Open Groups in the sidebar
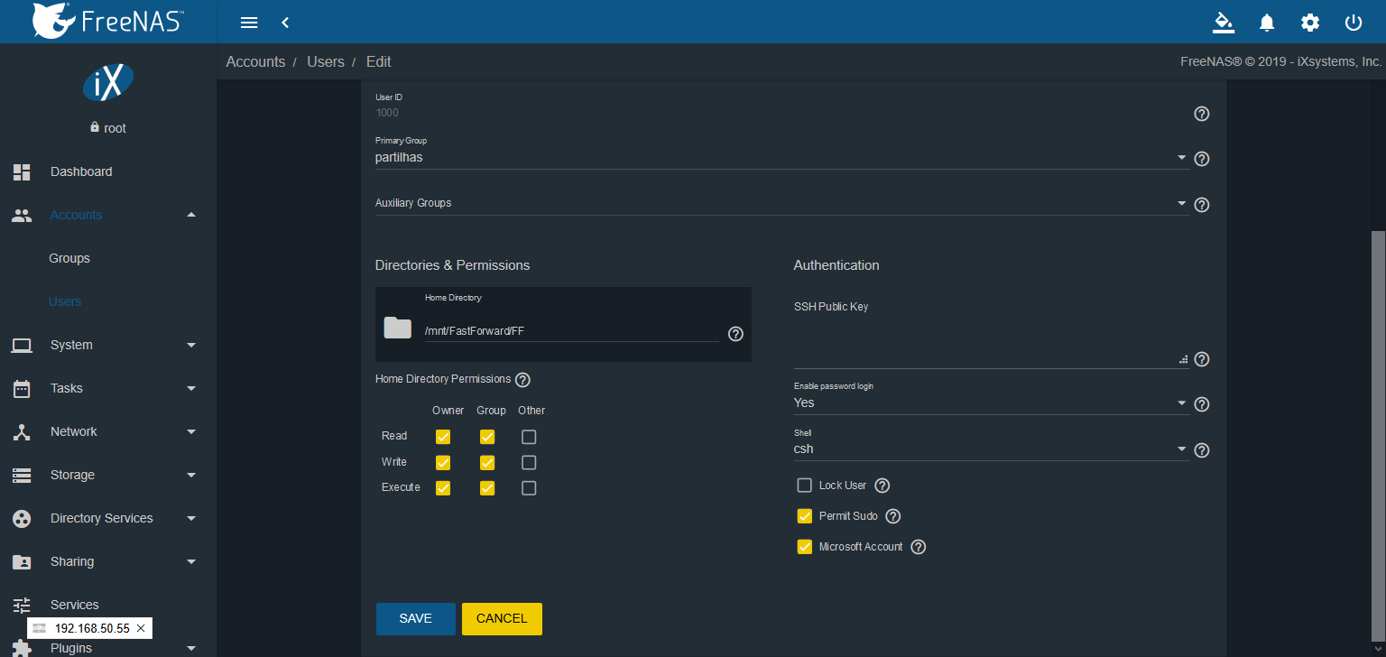1386x657 pixels. tap(69, 258)
